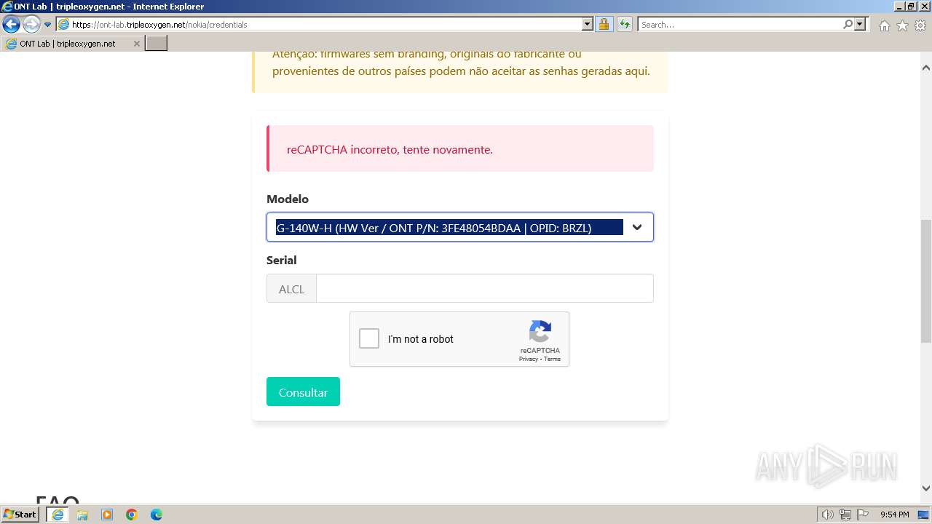Viewport: 932px width, 524px height.
Task: Click the volume speaker tray icon
Action: 828,515
